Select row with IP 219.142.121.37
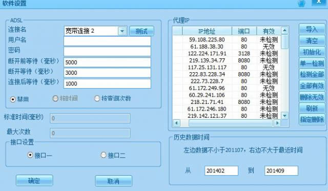The width and height of the screenshot is (328, 191). [x=227, y=115]
